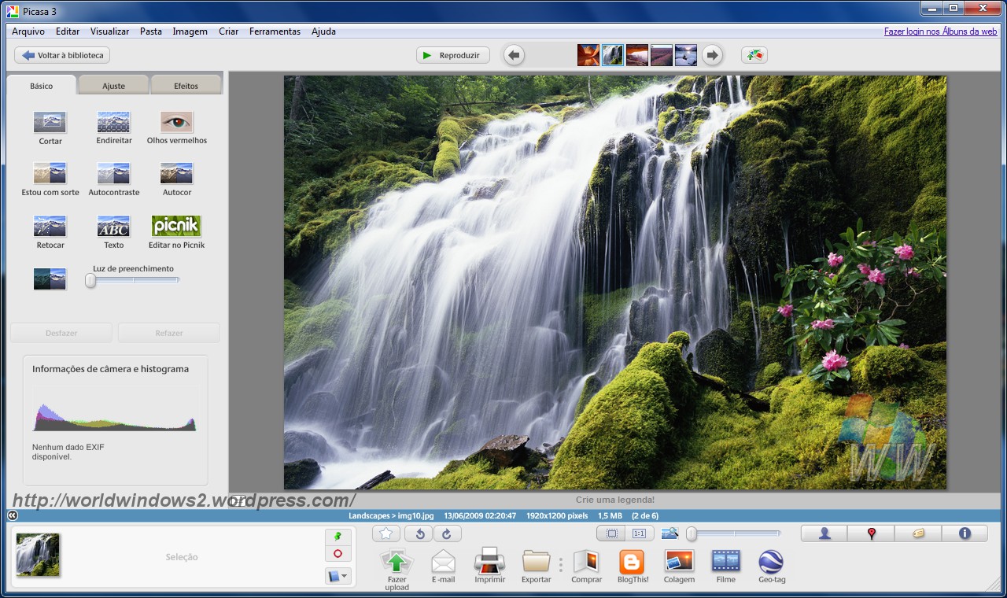Viewport: 1007px width, 598px height.
Task: Click the Editar no Picnik icon
Action: (176, 227)
